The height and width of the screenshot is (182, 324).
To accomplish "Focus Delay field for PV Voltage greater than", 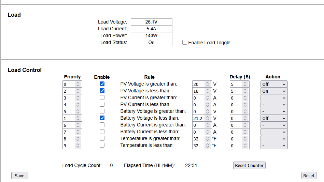I will (239, 84).
